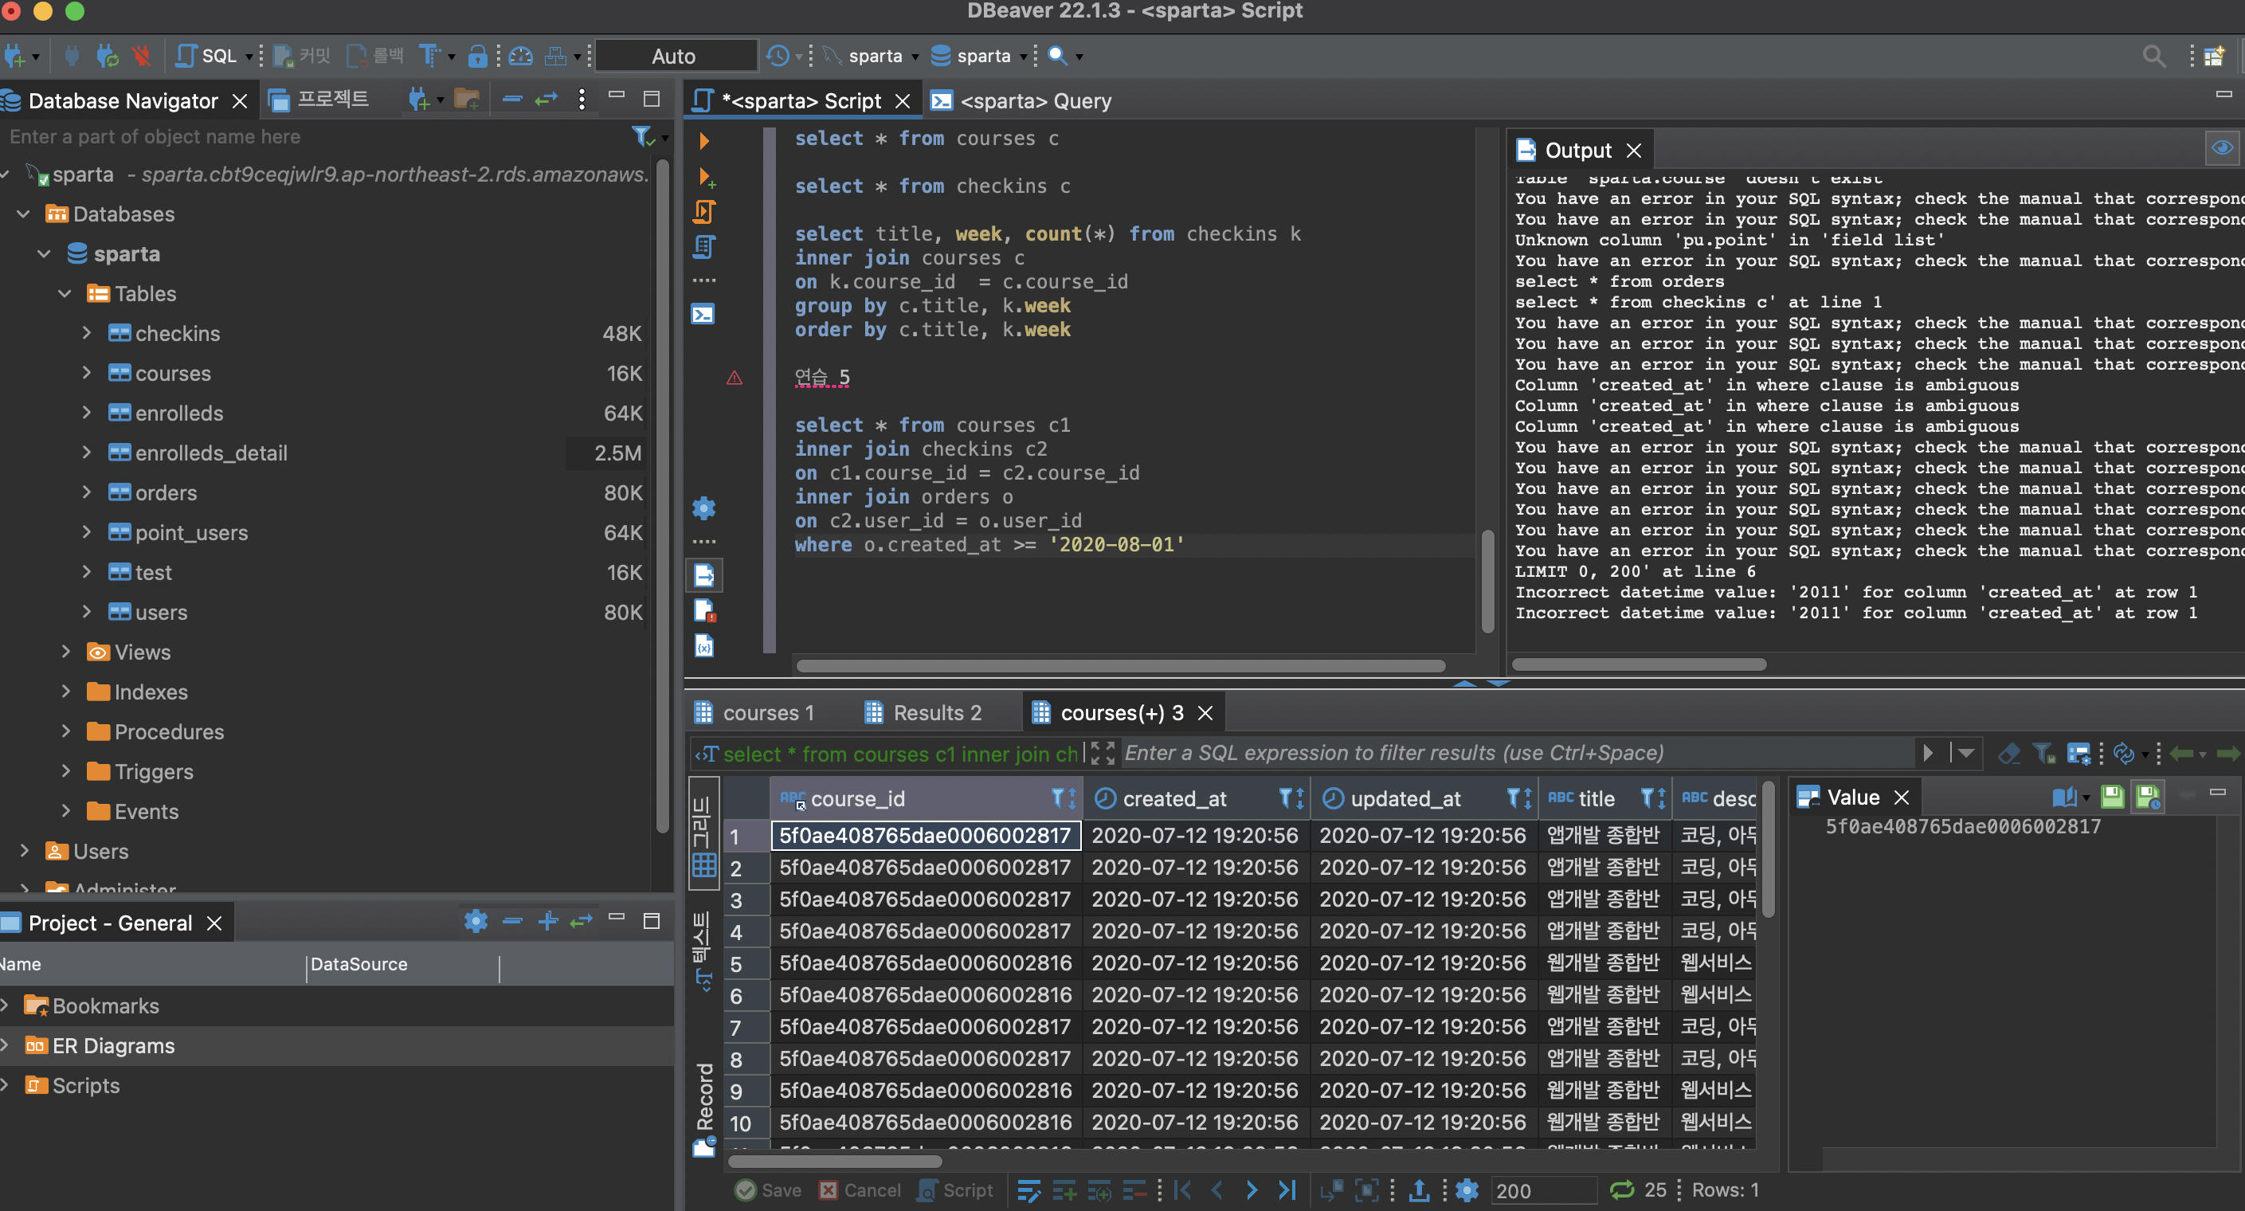Switch results to Text (텍스트) view
This screenshot has width=2245, height=1211.
coord(703,950)
